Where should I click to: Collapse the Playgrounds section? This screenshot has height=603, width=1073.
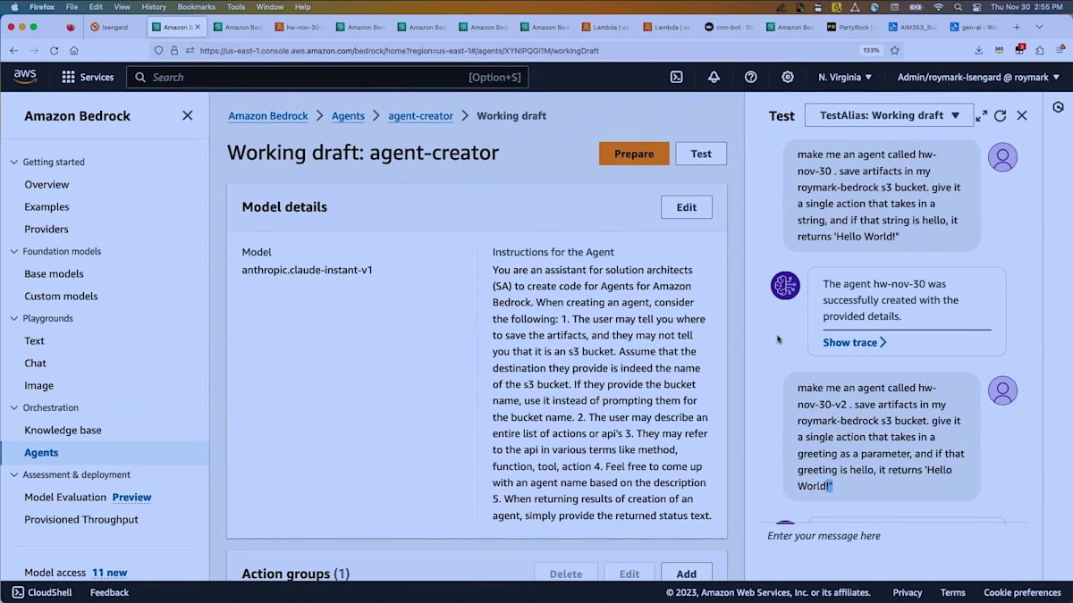[x=13, y=319]
